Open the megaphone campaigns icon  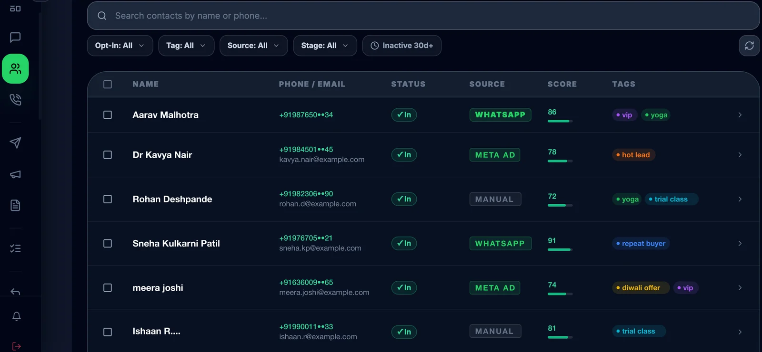pos(15,174)
